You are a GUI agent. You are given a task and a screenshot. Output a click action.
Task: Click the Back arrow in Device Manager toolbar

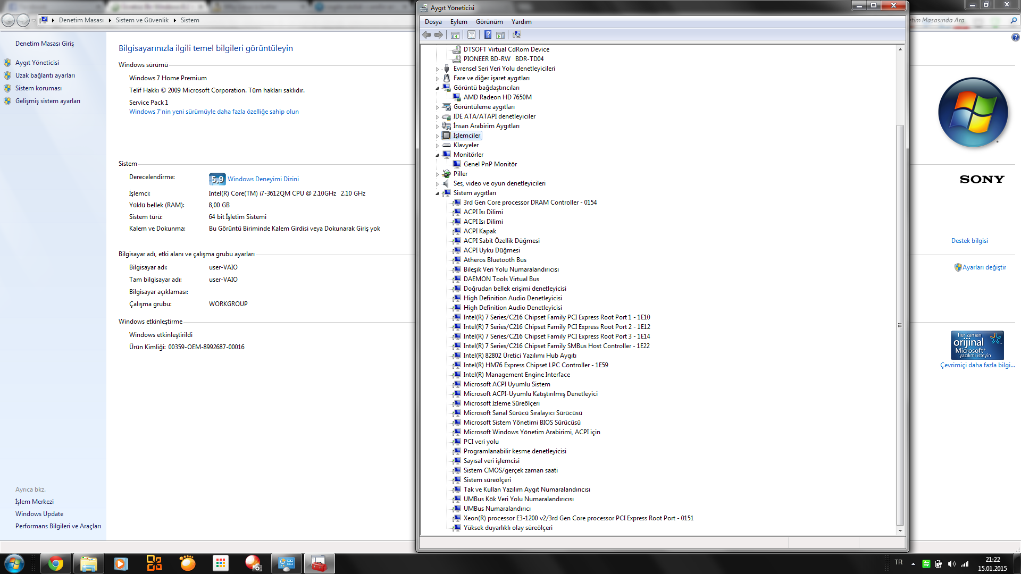point(426,35)
